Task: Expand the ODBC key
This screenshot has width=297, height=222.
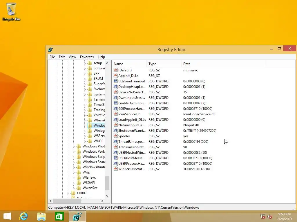Action: coord(68,193)
